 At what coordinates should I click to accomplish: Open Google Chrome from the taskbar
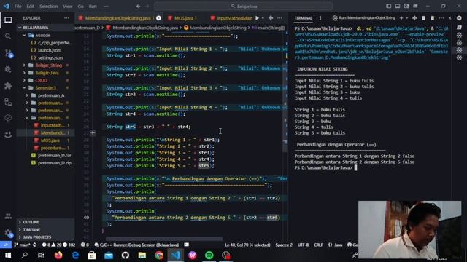point(159,255)
